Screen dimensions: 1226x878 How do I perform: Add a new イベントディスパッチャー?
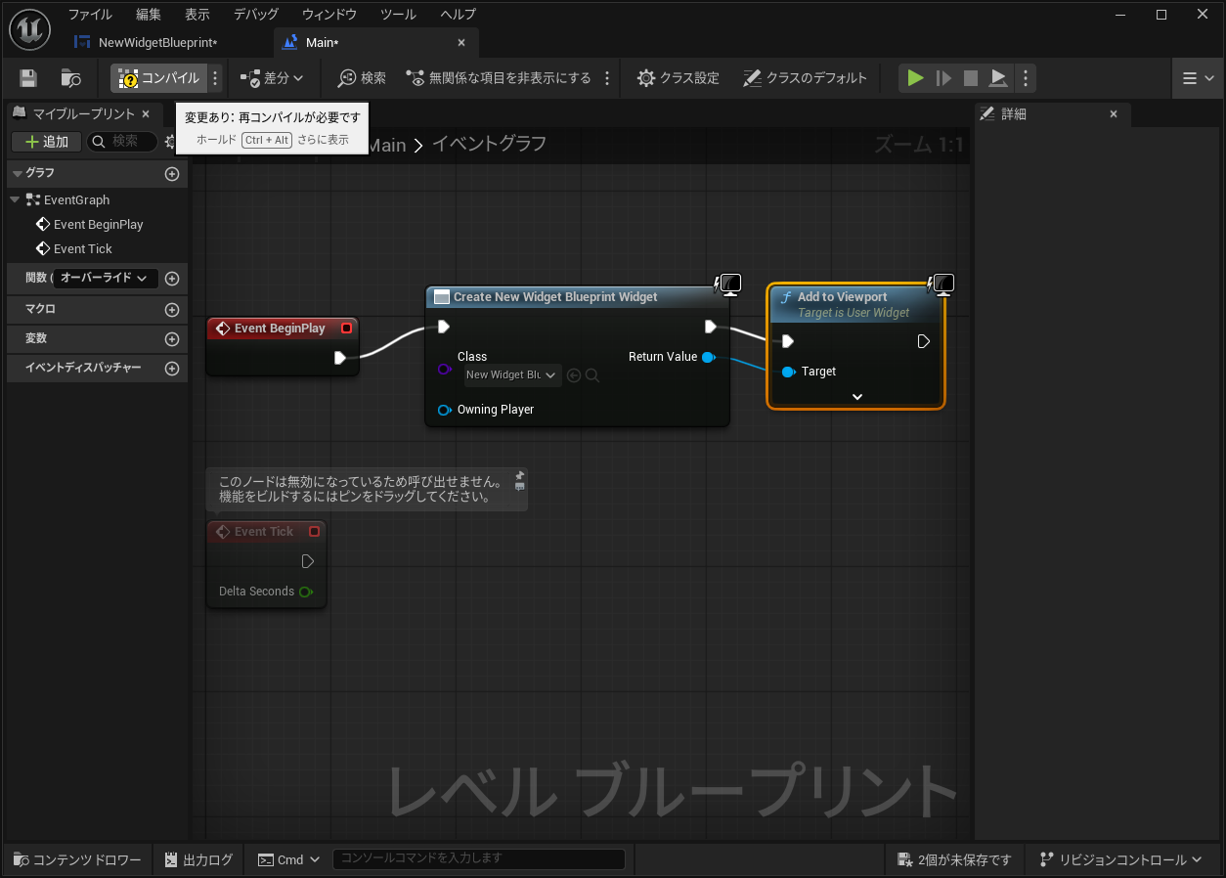(x=172, y=369)
